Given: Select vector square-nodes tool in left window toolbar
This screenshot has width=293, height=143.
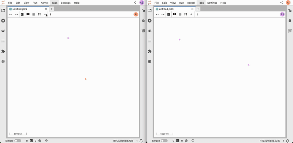Looking at the screenshot, I should pos(39,14).
